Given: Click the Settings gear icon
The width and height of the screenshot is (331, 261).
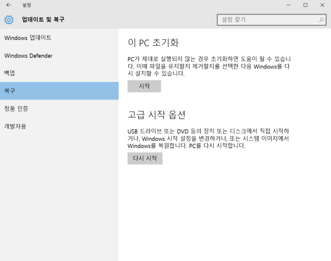Looking at the screenshot, I should (x=9, y=20).
